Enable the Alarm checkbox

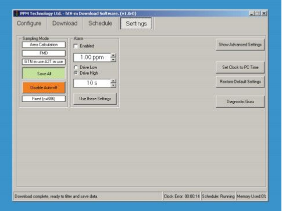pyautogui.click(x=76, y=46)
